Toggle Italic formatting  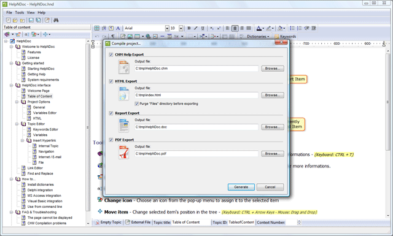coord(196,28)
